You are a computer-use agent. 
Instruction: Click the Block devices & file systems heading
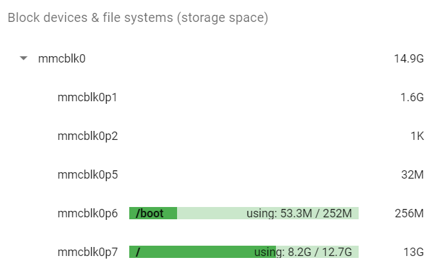(x=138, y=17)
